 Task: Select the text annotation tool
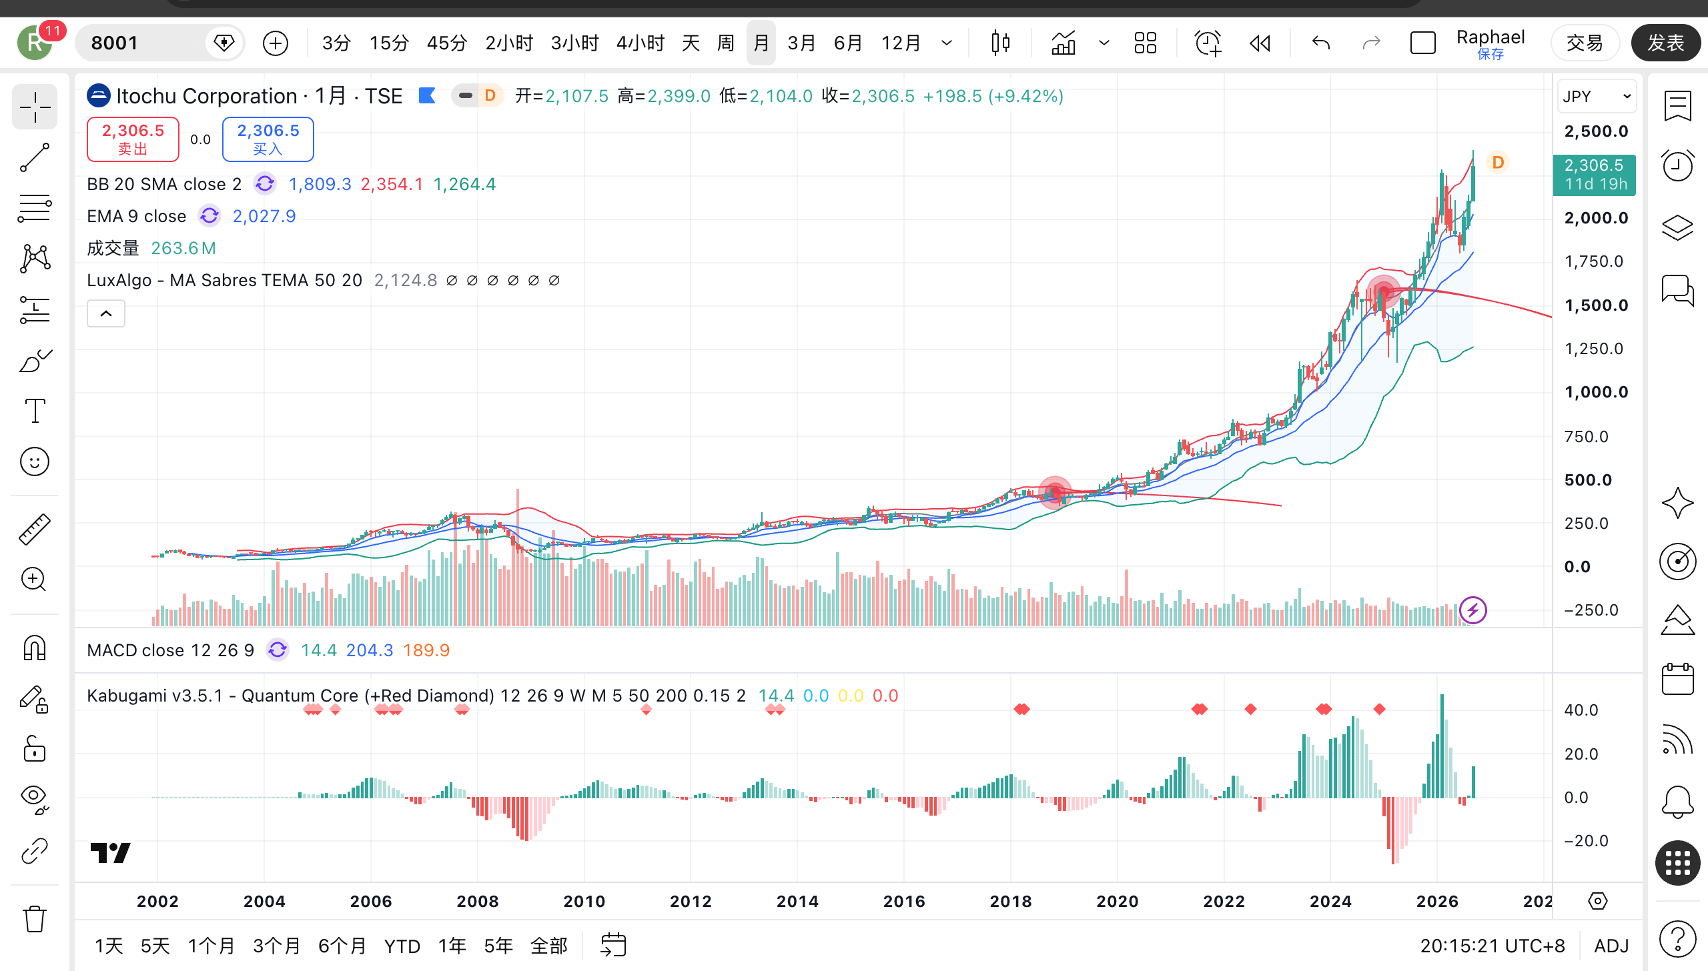point(35,411)
